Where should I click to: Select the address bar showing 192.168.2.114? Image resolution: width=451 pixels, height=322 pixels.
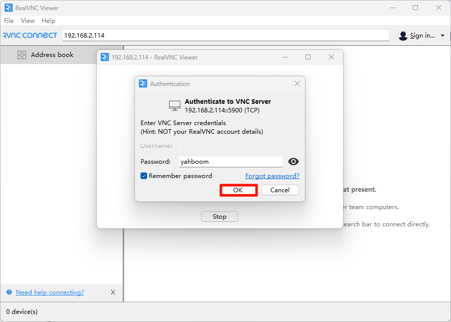[x=224, y=35]
